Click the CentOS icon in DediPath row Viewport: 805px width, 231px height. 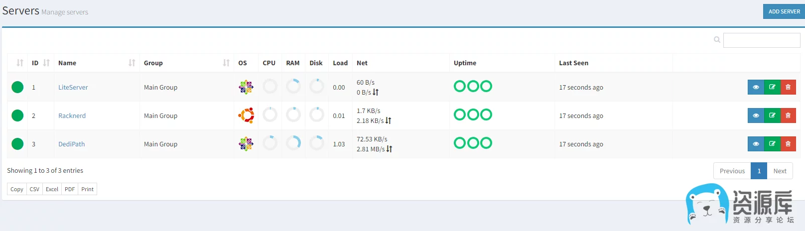click(246, 144)
